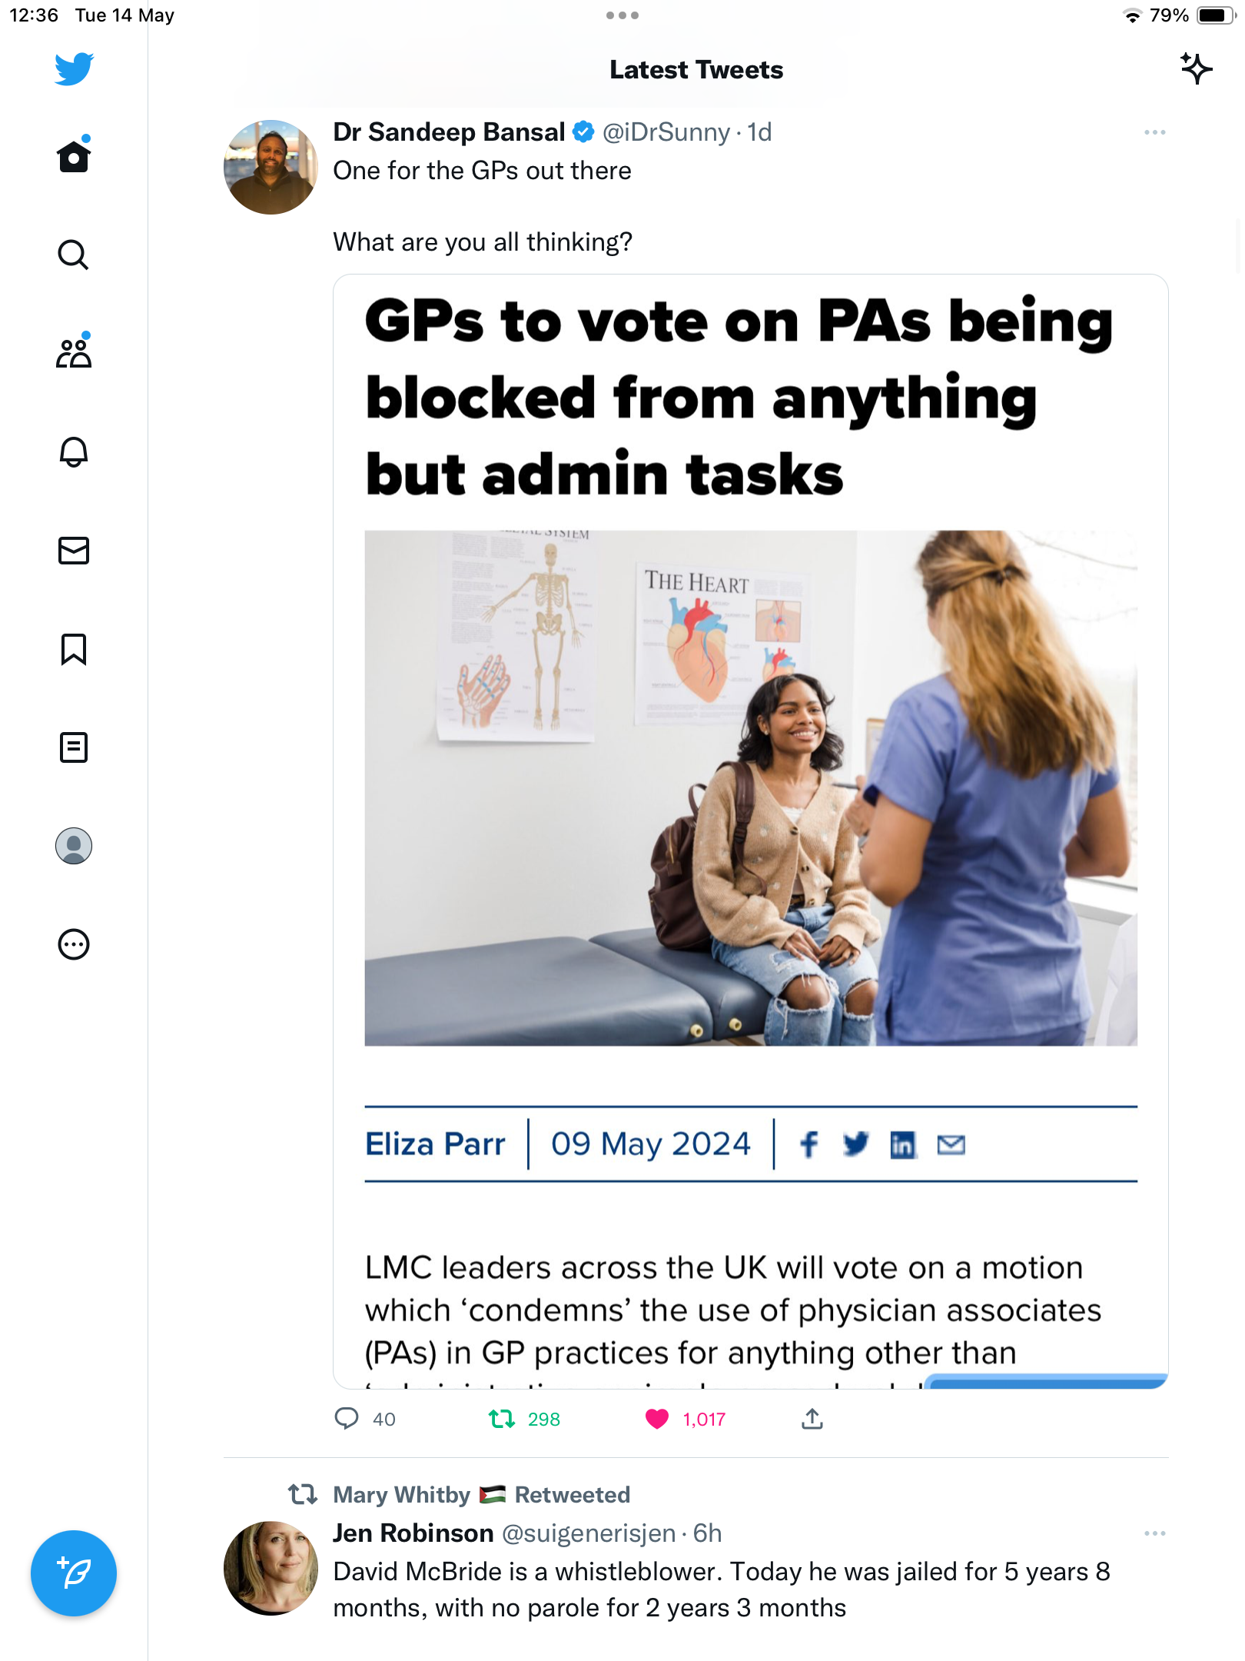This screenshot has height=1661, width=1245.
Task: Open the Profile avatar icon in the sidebar
Action: pos(74,846)
